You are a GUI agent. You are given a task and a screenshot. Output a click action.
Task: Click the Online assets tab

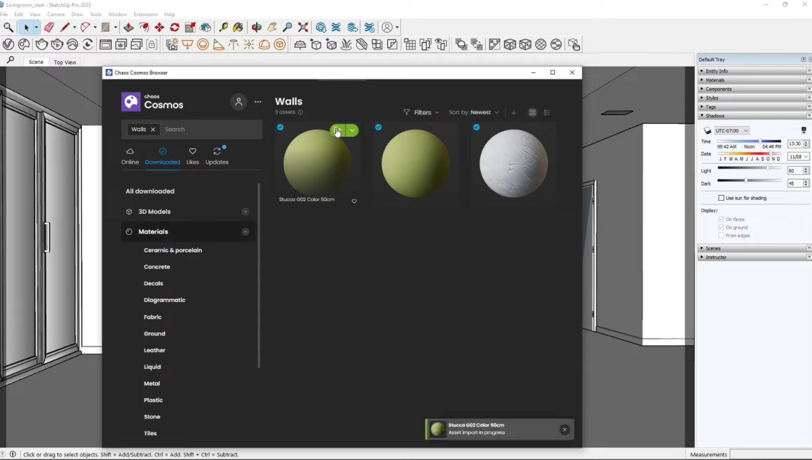129,156
